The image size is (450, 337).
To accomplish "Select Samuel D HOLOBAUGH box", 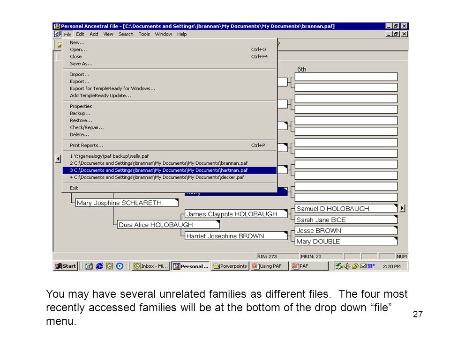I will [x=346, y=209].
